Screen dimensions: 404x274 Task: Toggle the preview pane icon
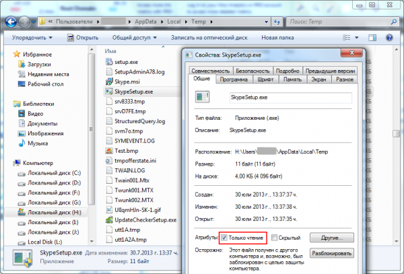(372, 38)
